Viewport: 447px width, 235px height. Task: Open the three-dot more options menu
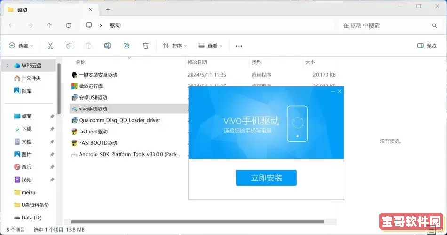(239, 46)
